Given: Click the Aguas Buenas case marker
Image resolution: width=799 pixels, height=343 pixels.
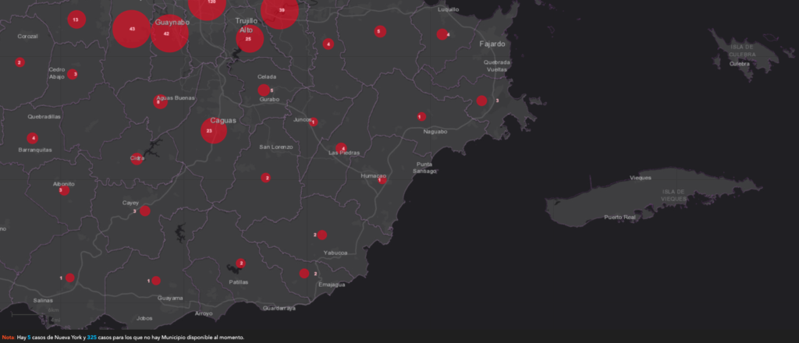Looking at the screenshot, I should [x=160, y=102].
